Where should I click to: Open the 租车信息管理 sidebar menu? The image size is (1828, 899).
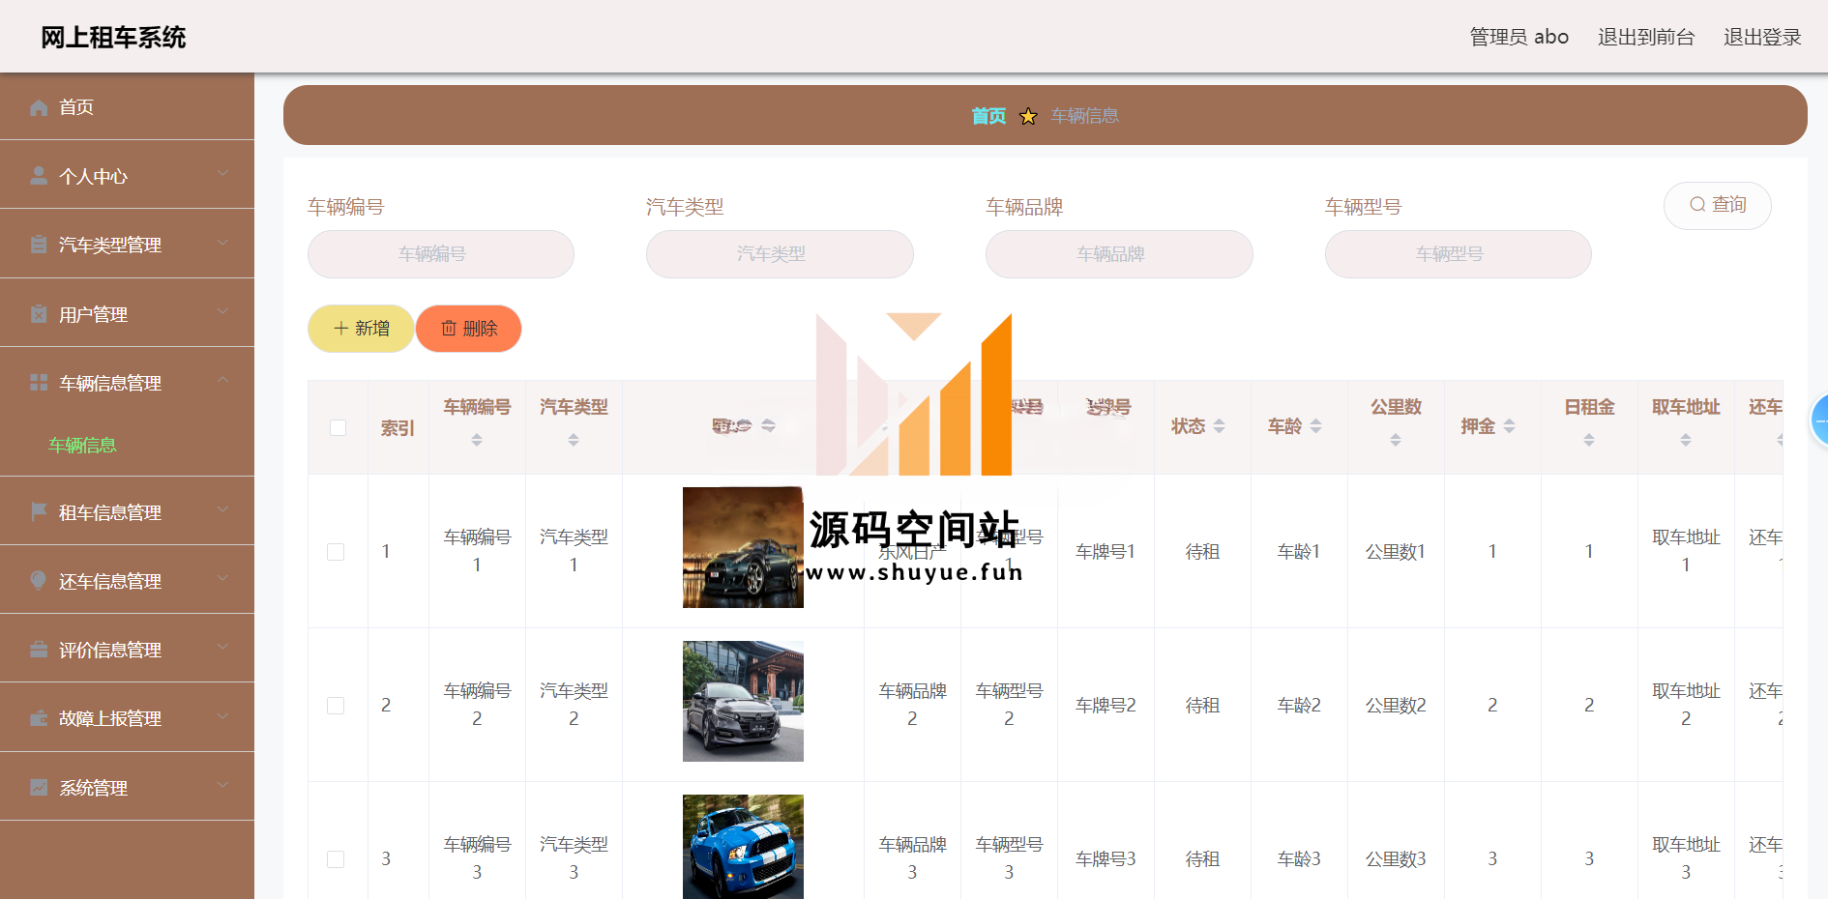127,511
